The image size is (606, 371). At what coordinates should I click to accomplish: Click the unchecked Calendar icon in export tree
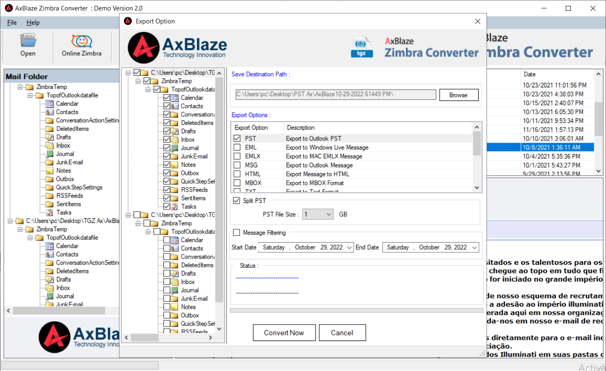pos(174,240)
